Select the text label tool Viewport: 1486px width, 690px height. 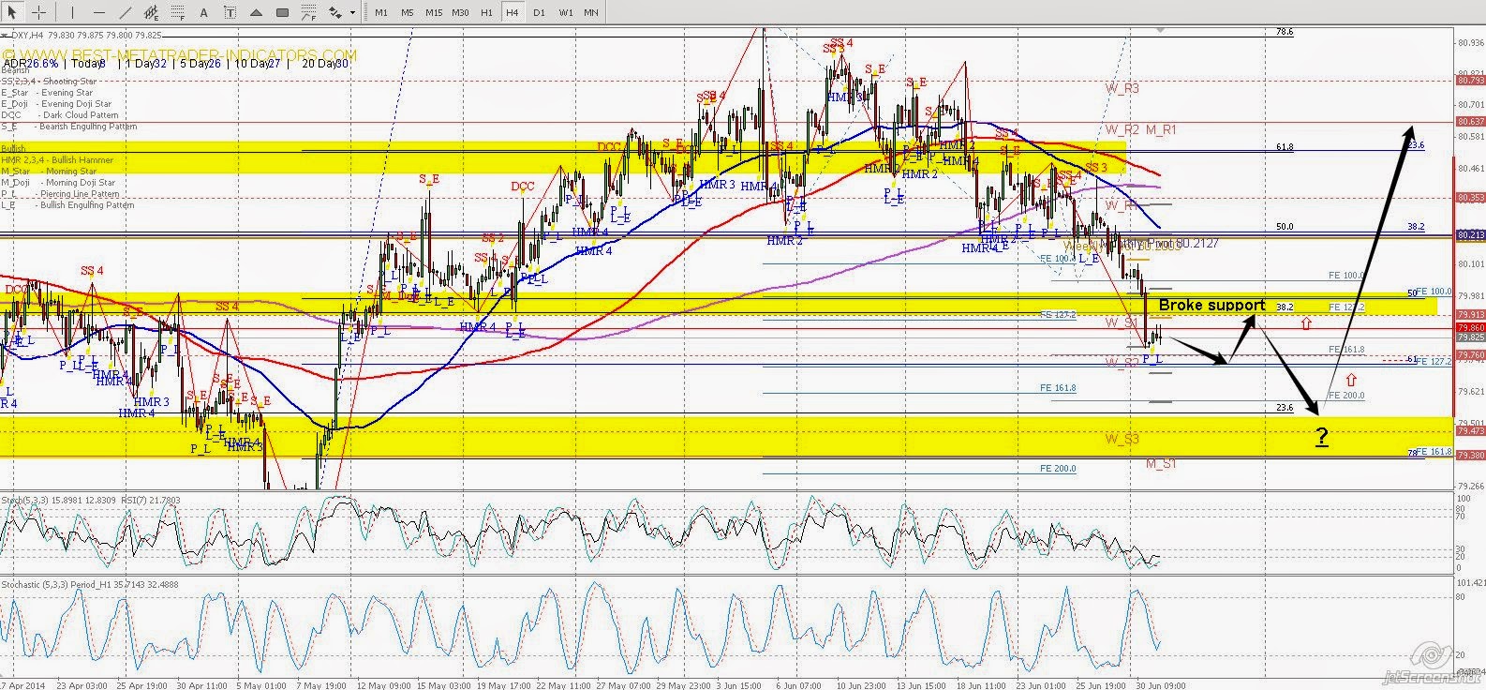tap(230, 12)
